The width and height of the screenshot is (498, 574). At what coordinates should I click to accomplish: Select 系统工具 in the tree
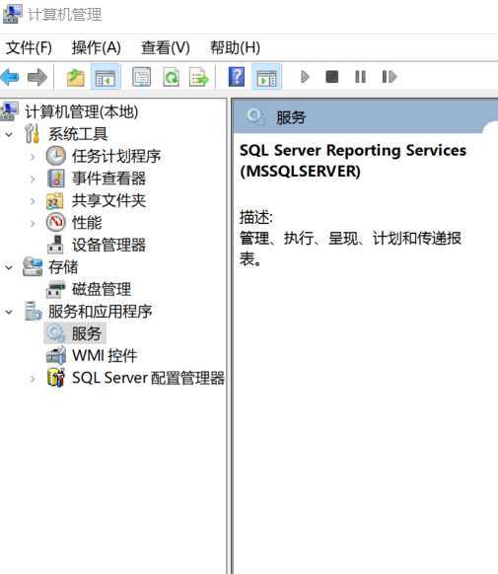click(78, 134)
